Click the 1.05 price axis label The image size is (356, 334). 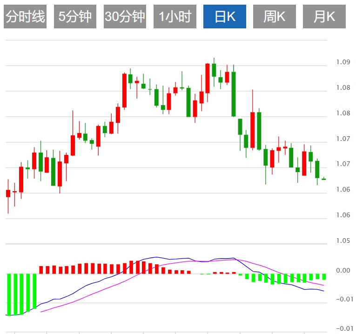click(x=343, y=240)
